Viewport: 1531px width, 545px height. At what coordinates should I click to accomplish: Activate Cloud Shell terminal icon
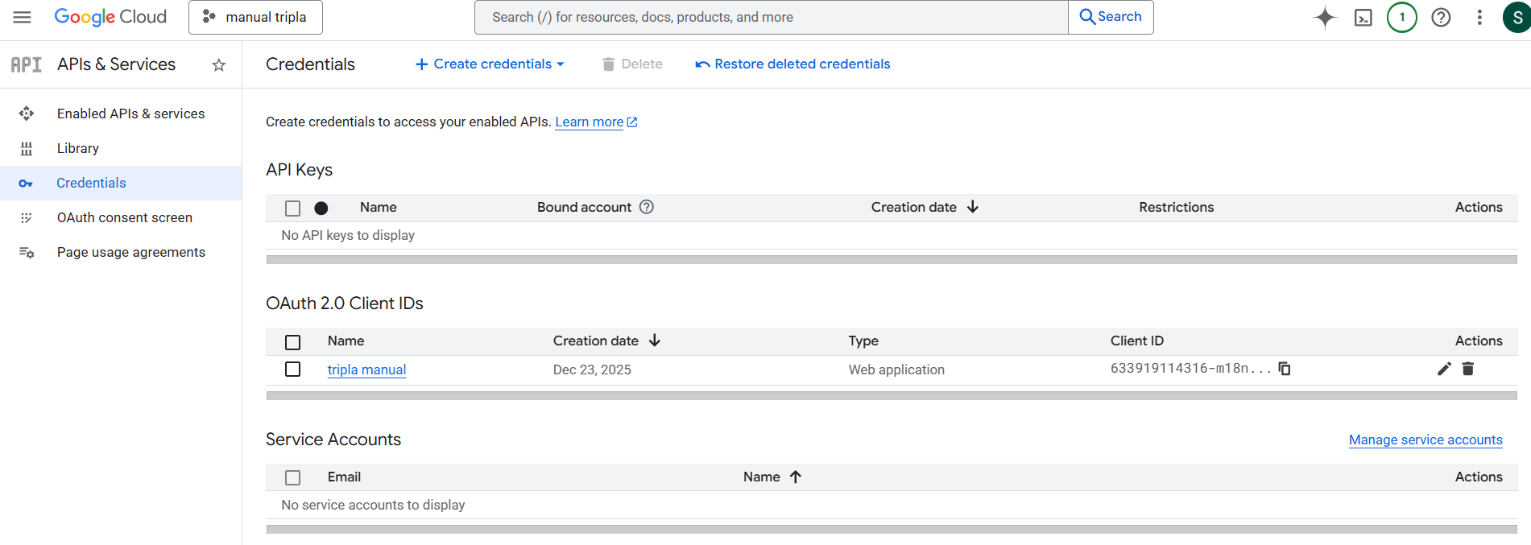1363,18
